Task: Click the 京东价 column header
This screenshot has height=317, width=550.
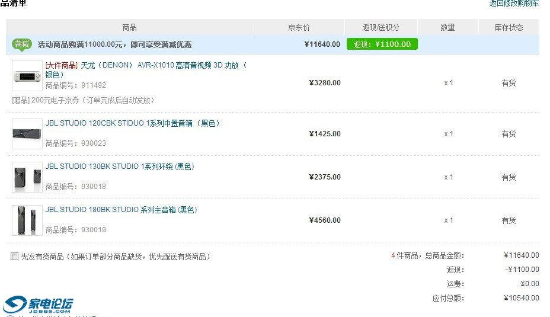Action: pyautogui.click(x=299, y=27)
